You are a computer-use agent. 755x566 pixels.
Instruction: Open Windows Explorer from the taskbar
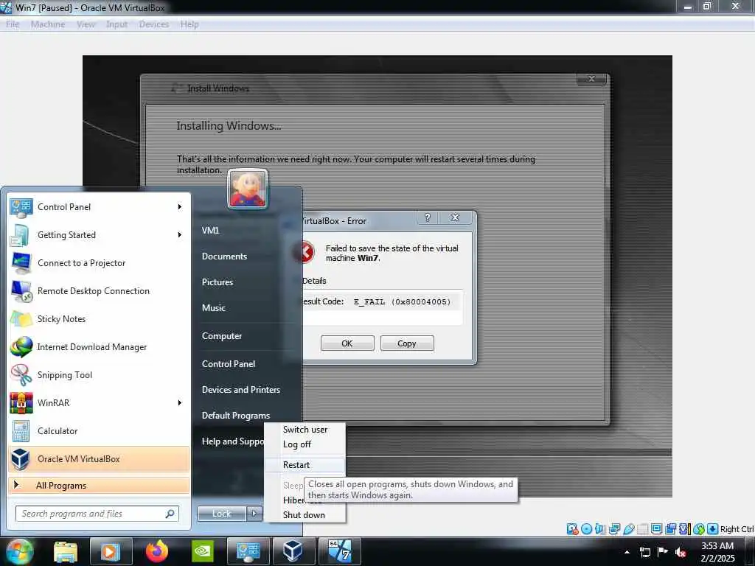coord(66,551)
